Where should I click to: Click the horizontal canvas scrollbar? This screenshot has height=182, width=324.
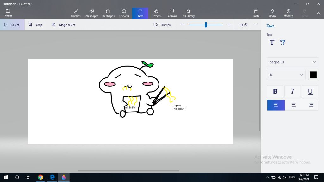coord(128,171)
